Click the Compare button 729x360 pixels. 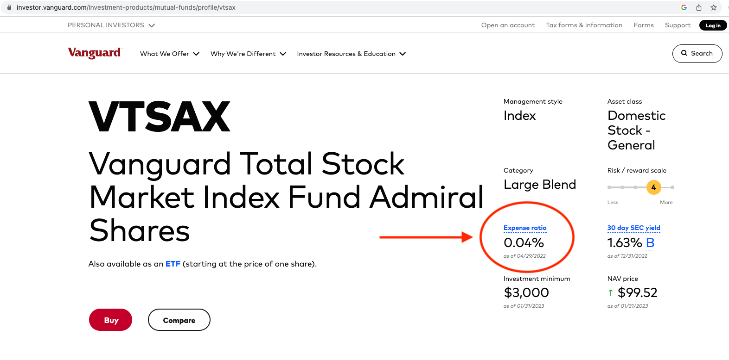[179, 320]
